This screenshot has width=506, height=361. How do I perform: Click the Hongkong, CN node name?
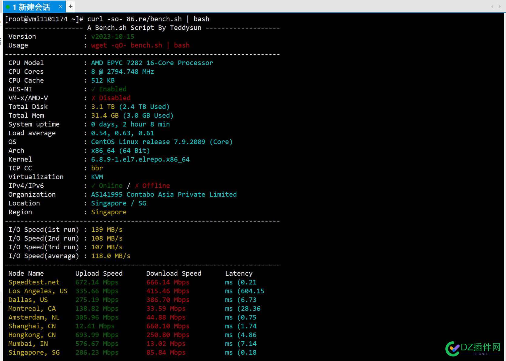[x=32, y=335]
